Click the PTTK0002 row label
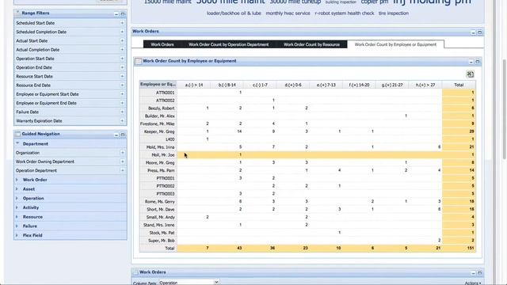507x285 pixels. 166,186
